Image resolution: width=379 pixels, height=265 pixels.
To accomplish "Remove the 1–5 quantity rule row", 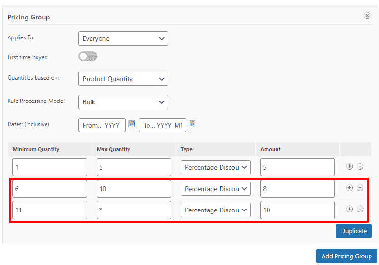I will point(360,166).
